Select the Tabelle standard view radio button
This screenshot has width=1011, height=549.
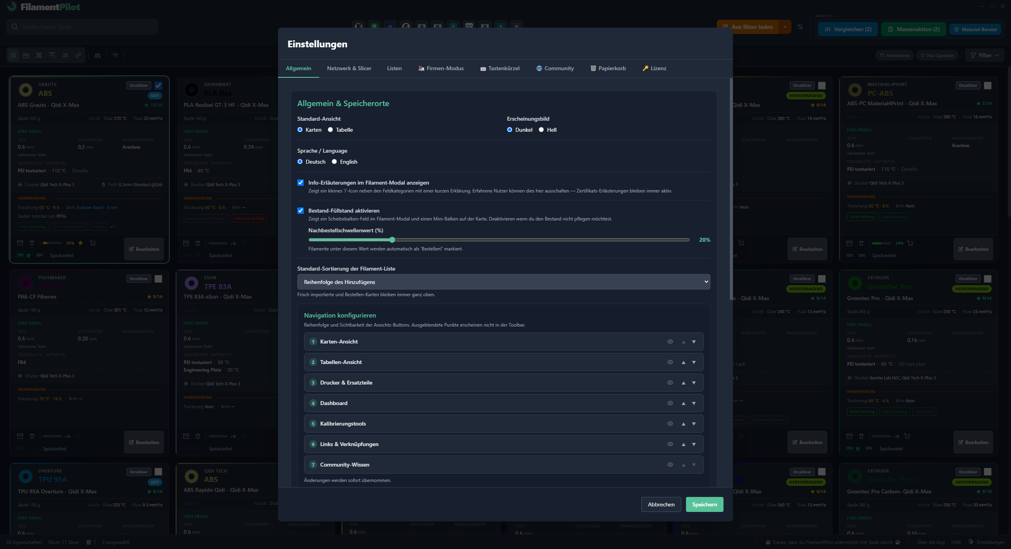pyautogui.click(x=331, y=130)
